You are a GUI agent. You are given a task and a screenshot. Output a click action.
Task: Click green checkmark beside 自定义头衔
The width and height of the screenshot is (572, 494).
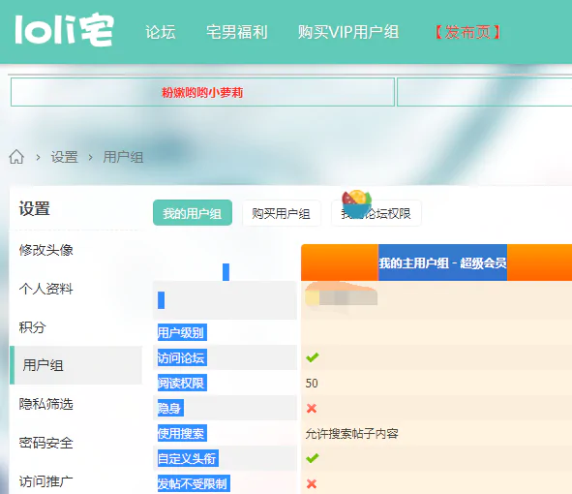tap(313, 458)
